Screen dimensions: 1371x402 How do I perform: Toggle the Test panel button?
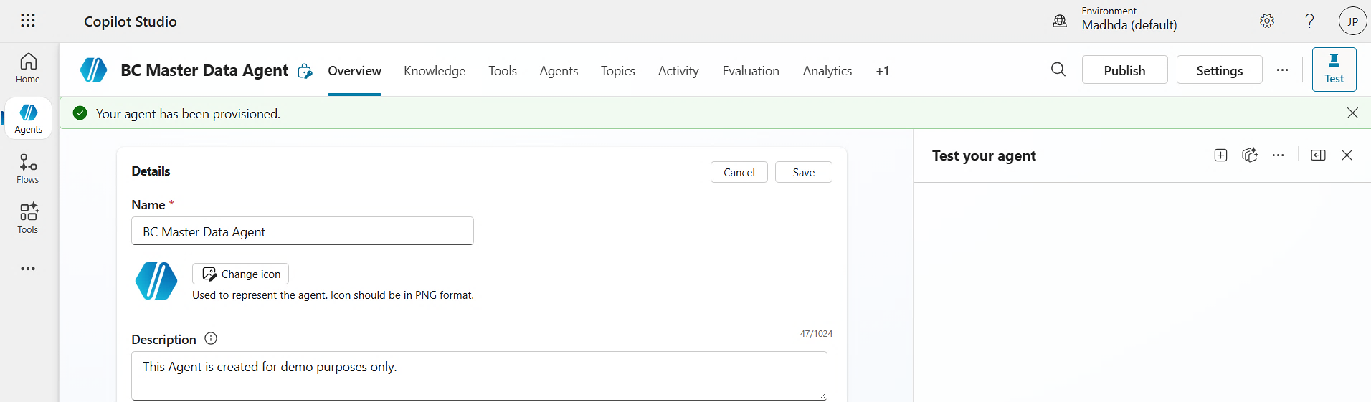point(1334,70)
